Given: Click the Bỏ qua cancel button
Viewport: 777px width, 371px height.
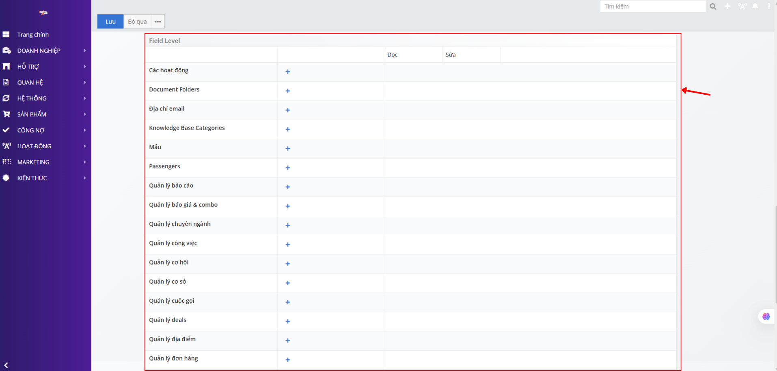Looking at the screenshot, I should click(x=137, y=22).
